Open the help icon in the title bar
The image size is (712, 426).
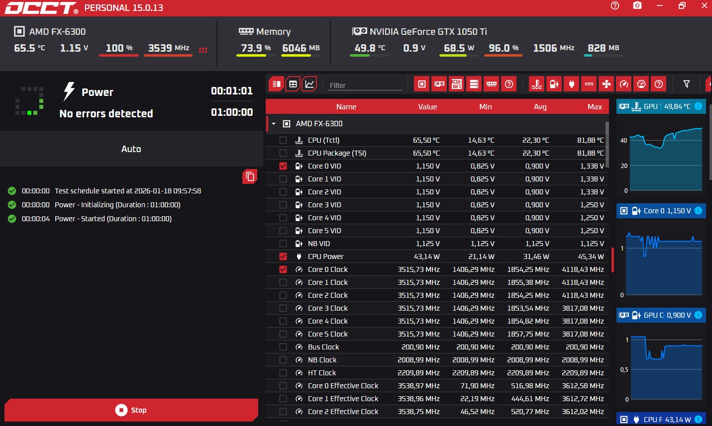[x=615, y=5]
